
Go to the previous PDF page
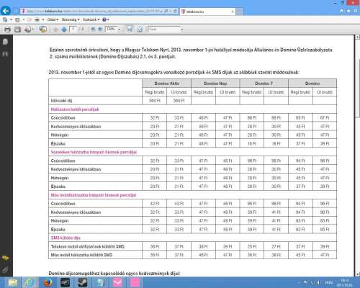[55, 30]
